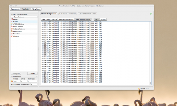Image resolution: width=177 pixels, height=106 pixels.
Task: Click the import log vertical scrollbar thumb
Action: click(150, 83)
